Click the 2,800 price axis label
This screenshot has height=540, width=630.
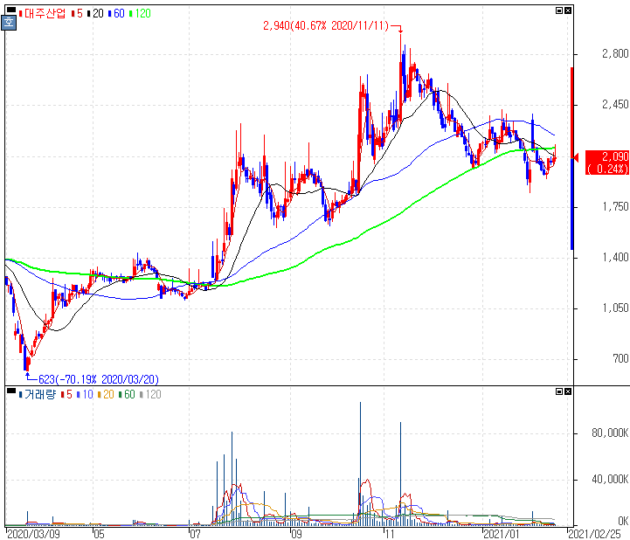(x=615, y=53)
